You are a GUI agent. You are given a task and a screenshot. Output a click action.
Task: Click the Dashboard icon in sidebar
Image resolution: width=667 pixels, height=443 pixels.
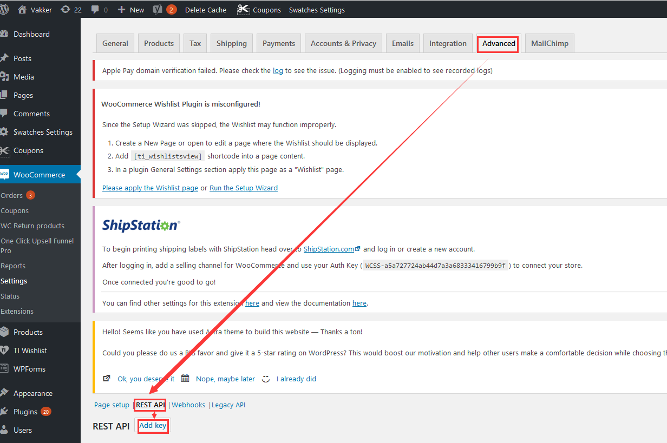(x=4, y=34)
